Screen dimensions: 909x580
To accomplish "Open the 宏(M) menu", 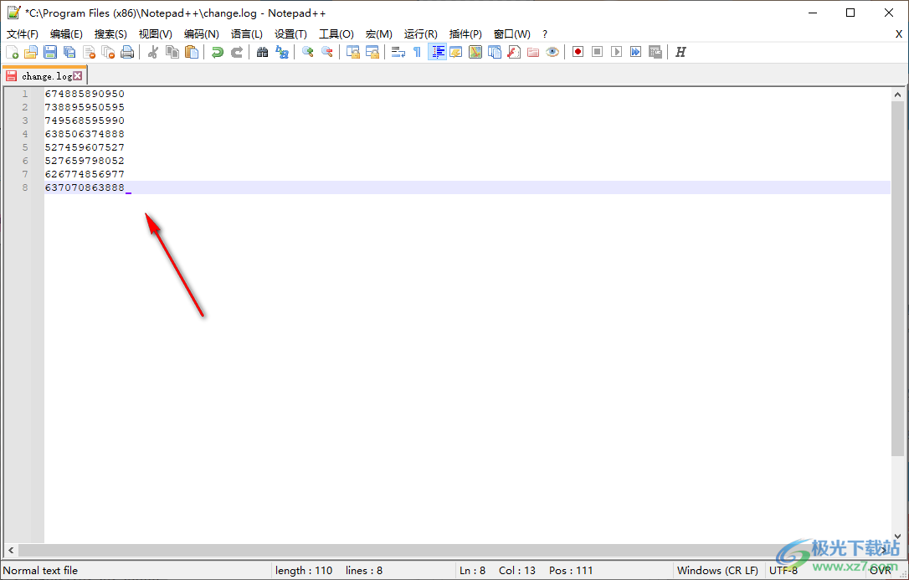I will click(x=379, y=34).
